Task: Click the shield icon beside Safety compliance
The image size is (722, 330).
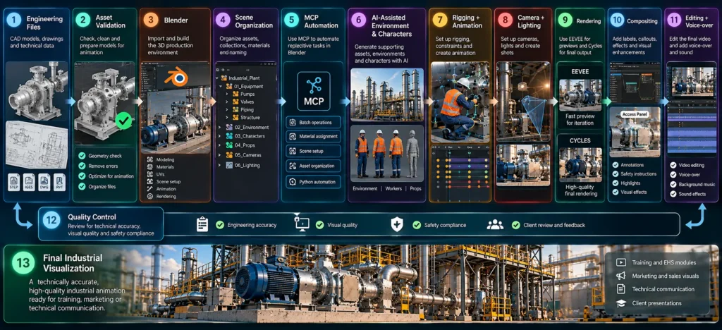Action: [x=396, y=225]
